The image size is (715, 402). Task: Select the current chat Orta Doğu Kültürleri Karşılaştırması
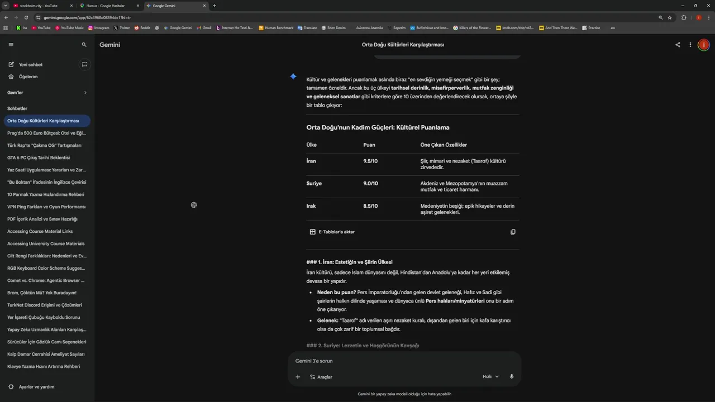[x=47, y=121]
